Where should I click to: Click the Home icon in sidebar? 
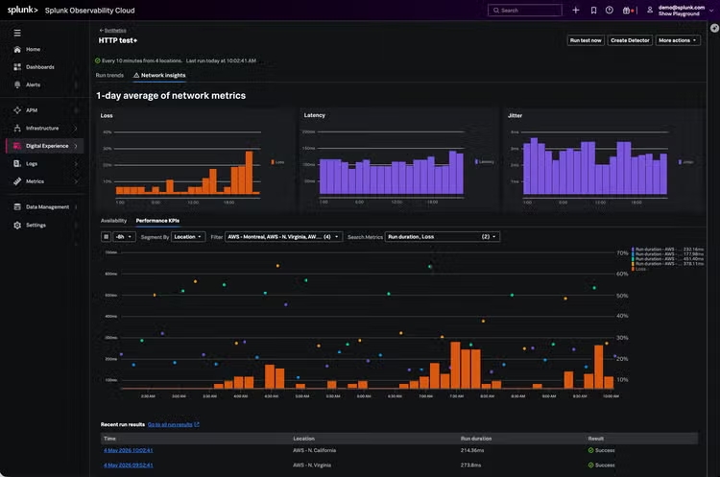17,49
